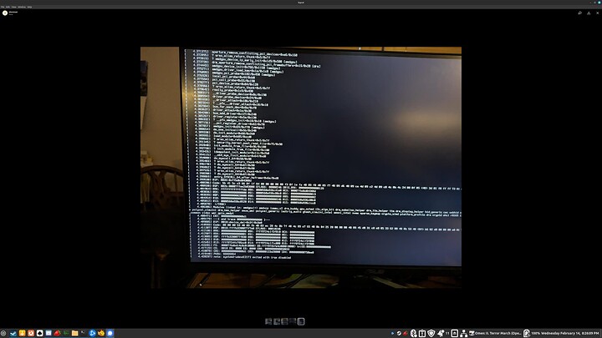Select the third thumbnail in media strip
Image resolution: width=602 pixels, height=338 pixels.
click(284, 321)
